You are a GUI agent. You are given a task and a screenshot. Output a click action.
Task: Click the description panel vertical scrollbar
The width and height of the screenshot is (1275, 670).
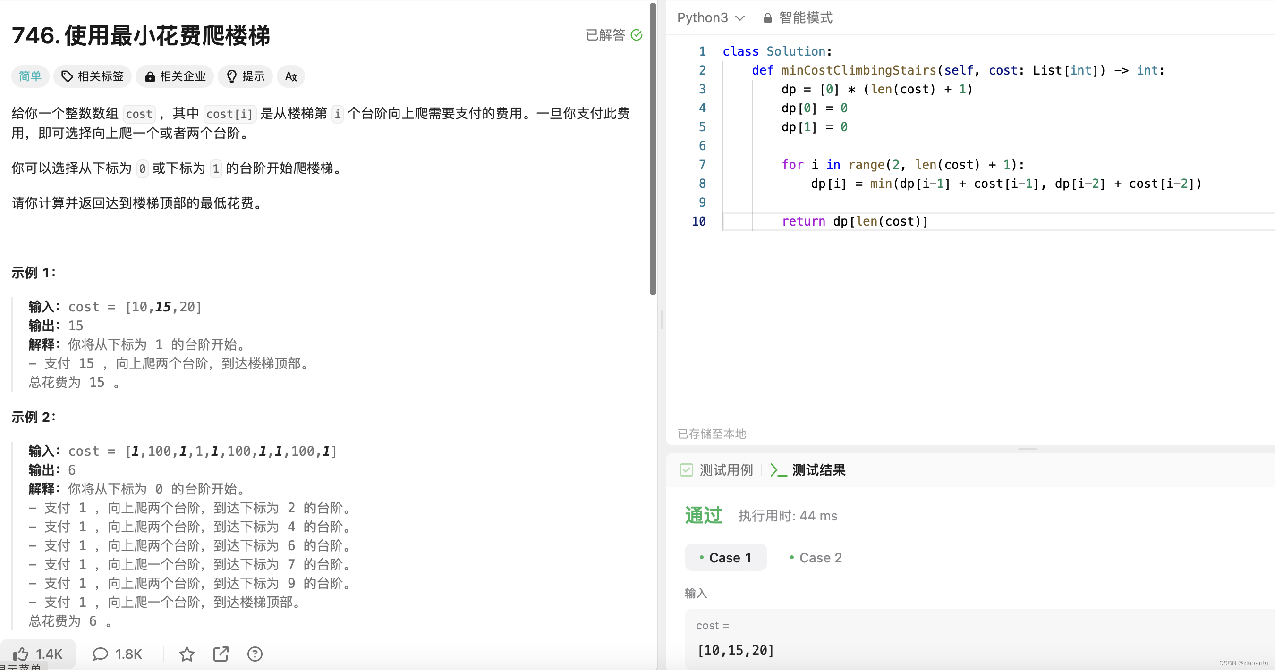(x=653, y=148)
